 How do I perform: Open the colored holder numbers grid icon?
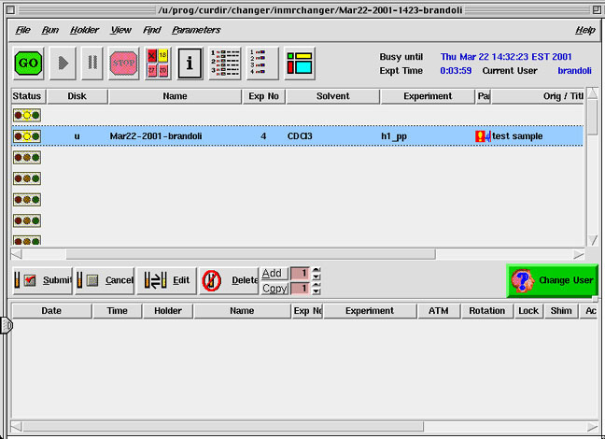156,64
